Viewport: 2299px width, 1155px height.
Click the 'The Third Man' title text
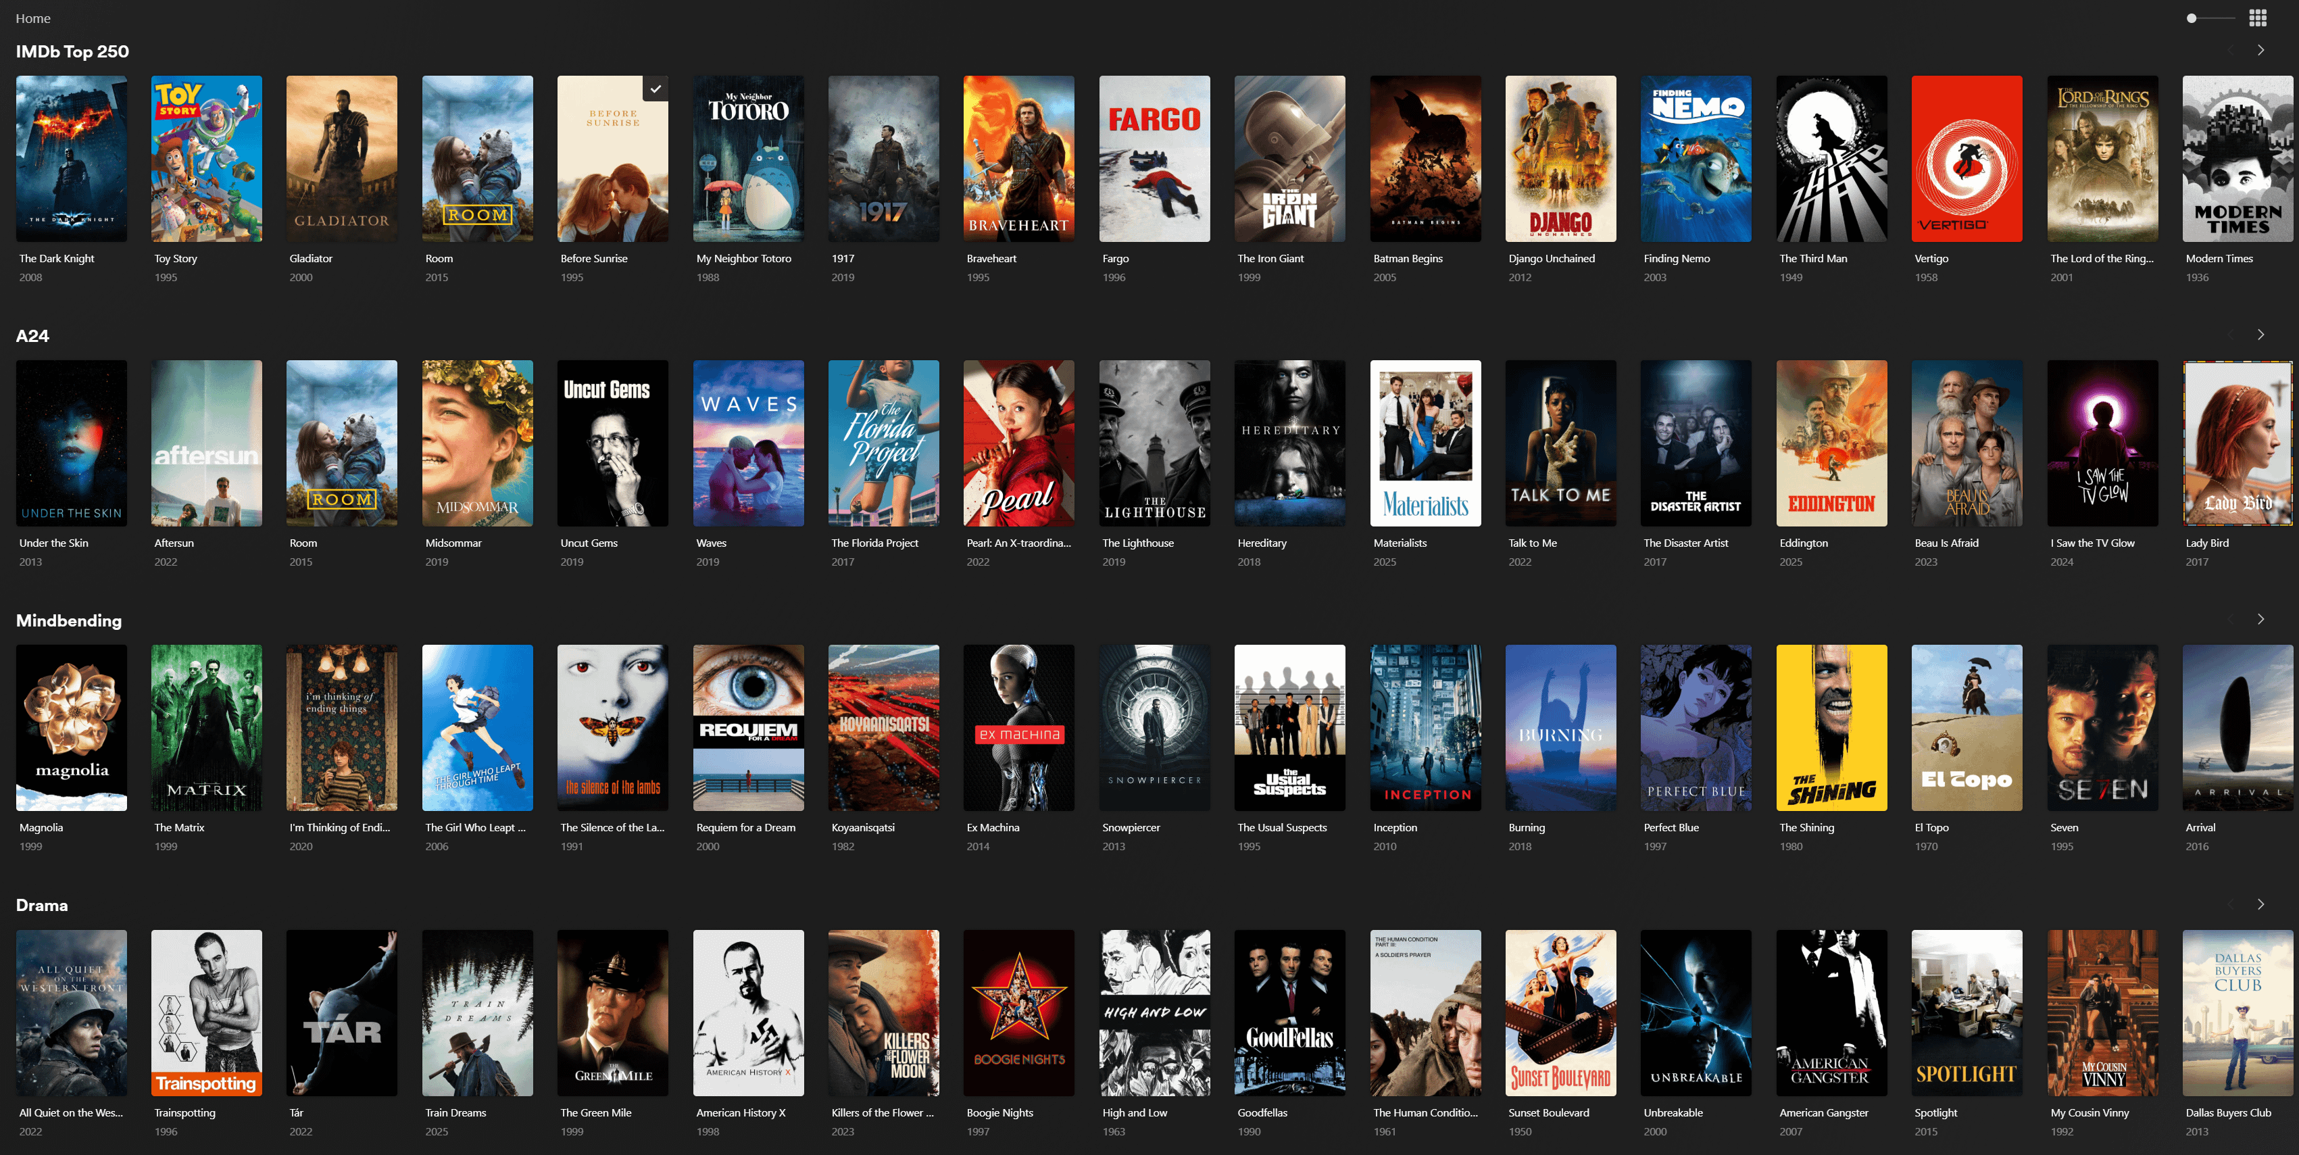(x=1812, y=258)
